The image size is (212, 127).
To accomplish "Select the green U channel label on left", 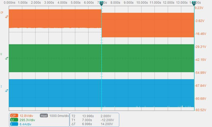I will coord(1,54).
